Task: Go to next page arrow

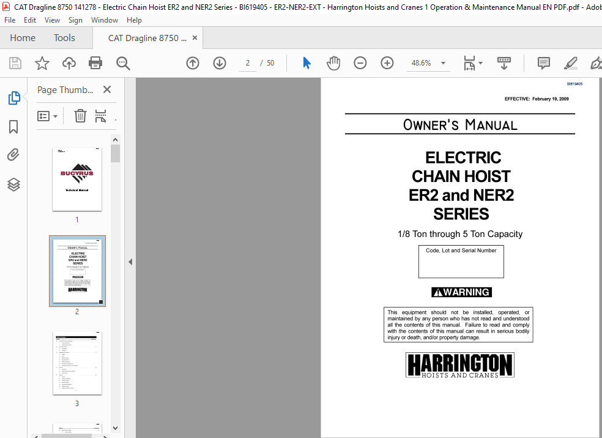Action: tap(220, 63)
